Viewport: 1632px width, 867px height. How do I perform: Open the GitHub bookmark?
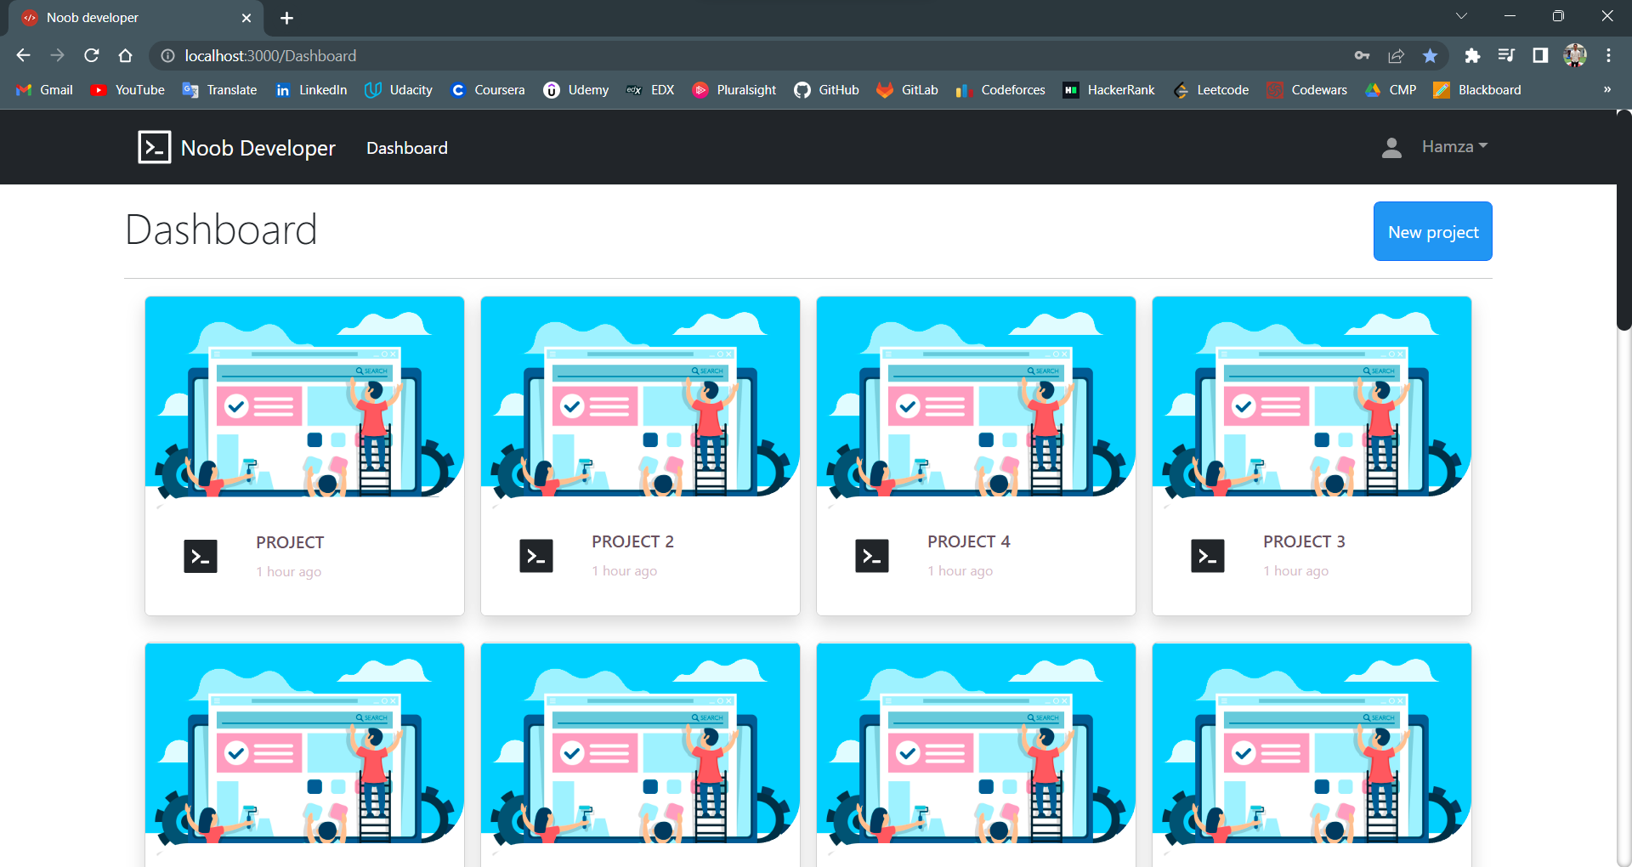point(827,90)
